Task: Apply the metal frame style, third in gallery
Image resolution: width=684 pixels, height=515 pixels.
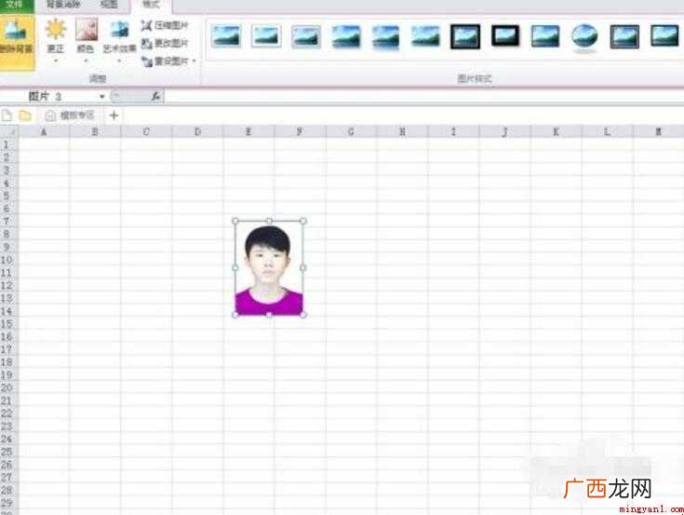Action: [306, 35]
